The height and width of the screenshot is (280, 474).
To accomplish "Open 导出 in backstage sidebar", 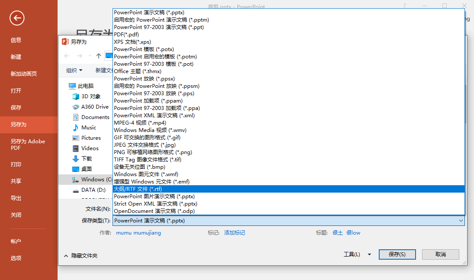I will point(16,198).
